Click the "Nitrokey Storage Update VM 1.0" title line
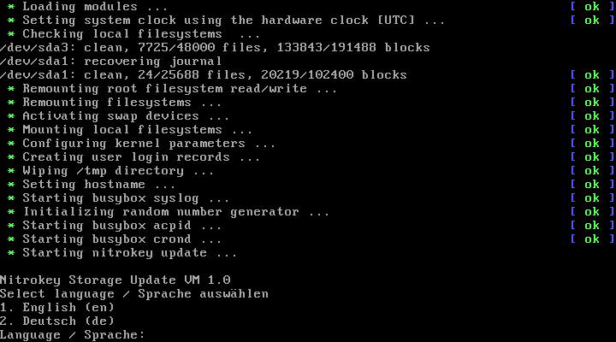The height and width of the screenshot is (342, 616). [x=115, y=280]
